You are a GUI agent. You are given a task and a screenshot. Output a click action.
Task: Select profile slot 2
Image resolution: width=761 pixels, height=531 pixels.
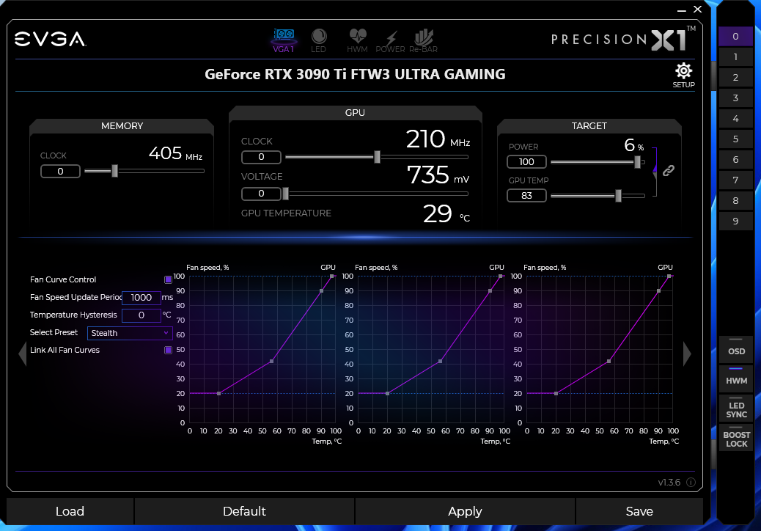[x=735, y=77]
